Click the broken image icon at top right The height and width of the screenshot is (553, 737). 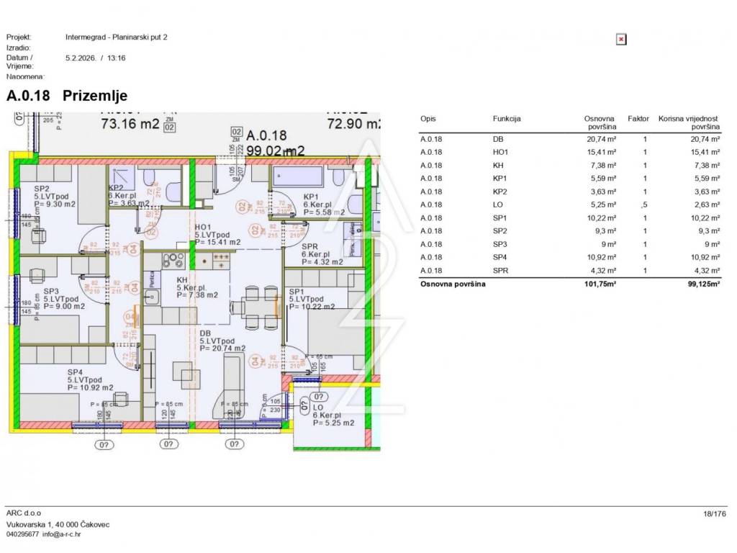click(621, 40)
